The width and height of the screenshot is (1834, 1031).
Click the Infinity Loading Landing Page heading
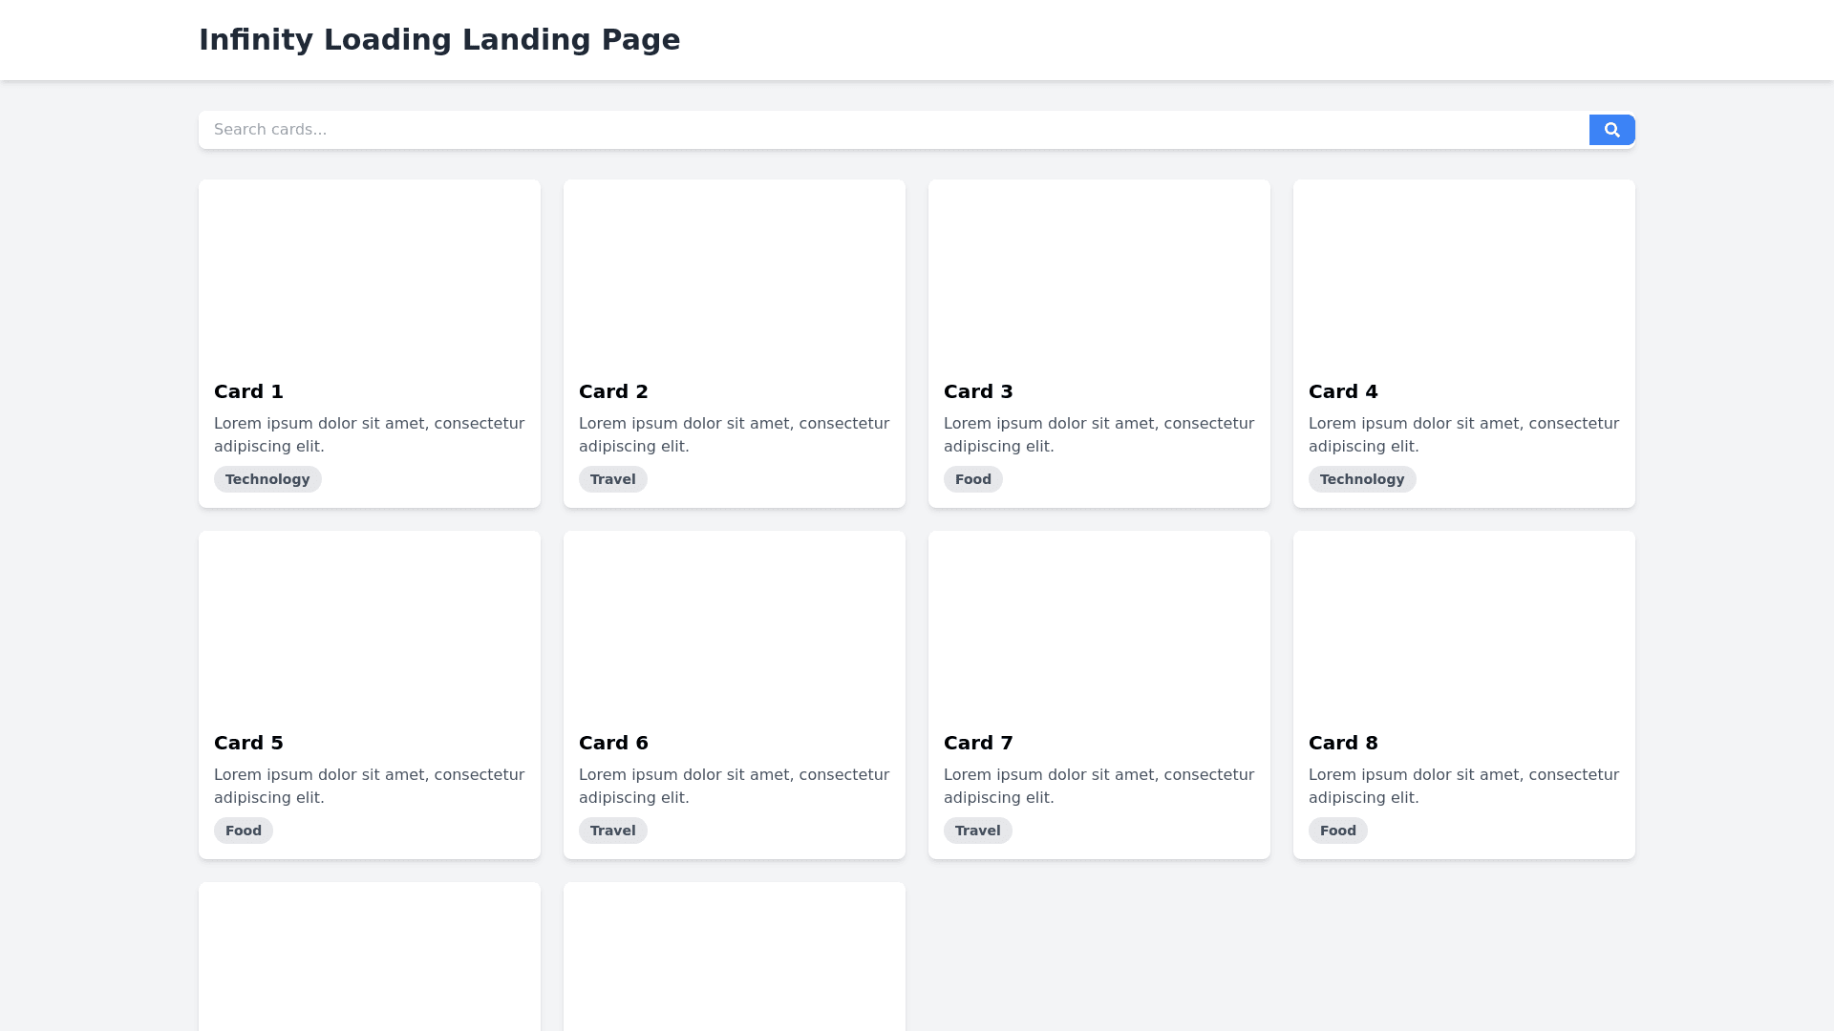[x=439, y=40]
